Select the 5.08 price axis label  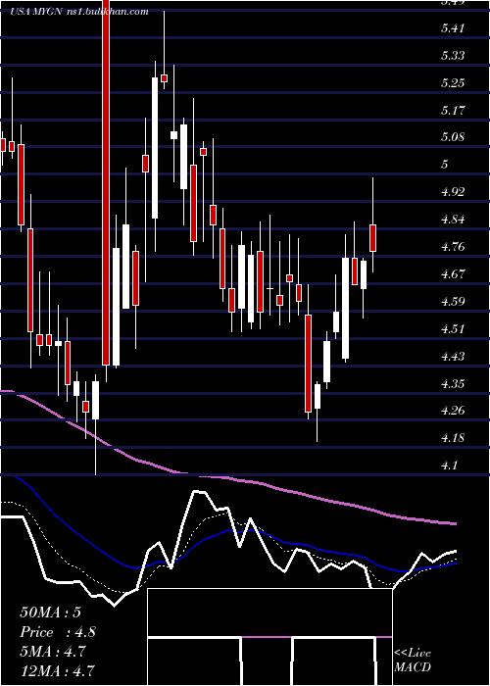pos(453,137)
